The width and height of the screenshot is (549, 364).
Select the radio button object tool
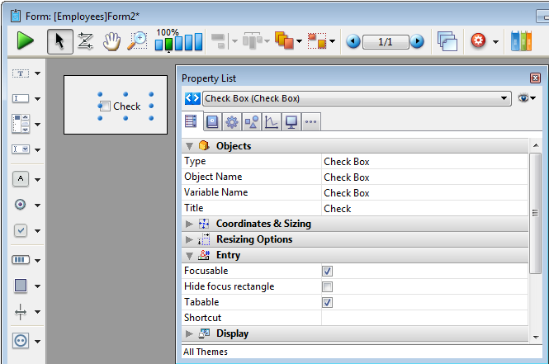tap(21, 204)
